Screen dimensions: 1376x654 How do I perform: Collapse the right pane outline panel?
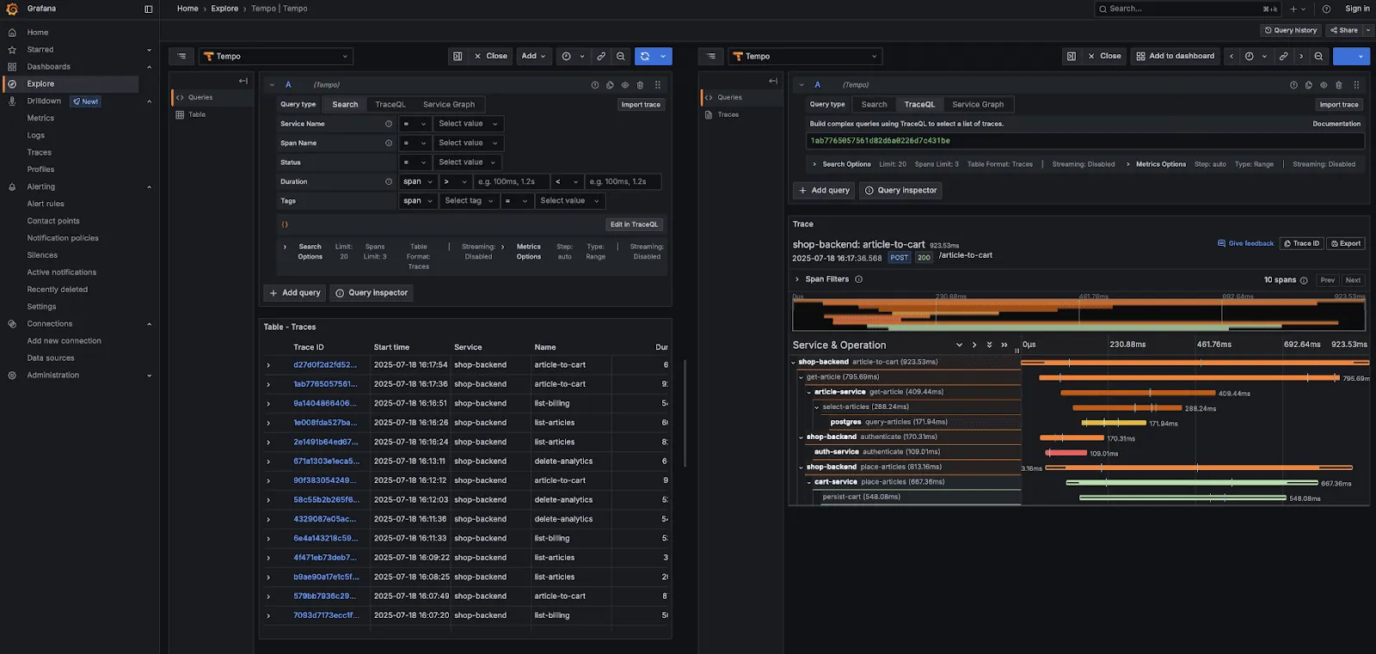click(773, 81)
